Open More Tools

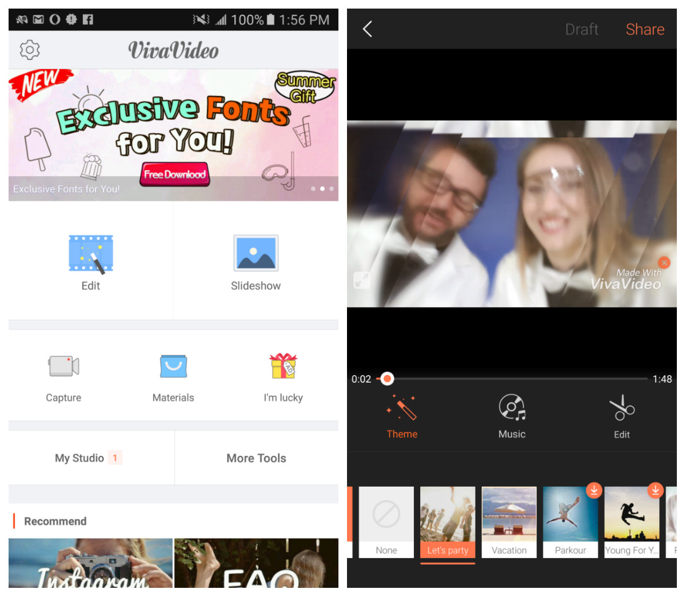[256, 458]
